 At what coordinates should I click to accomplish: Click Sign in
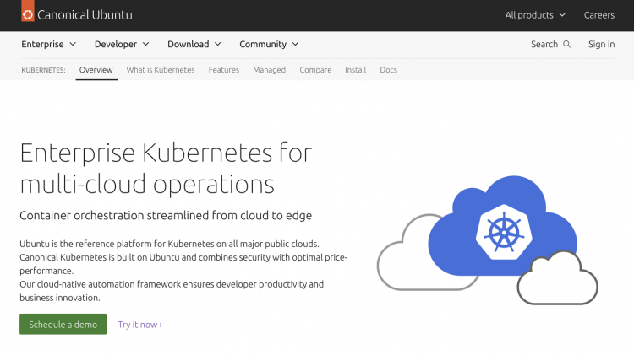[x=601, y=44]
